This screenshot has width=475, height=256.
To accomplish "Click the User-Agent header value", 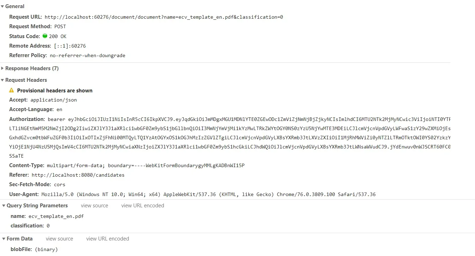I will click(x=208, y=194).
